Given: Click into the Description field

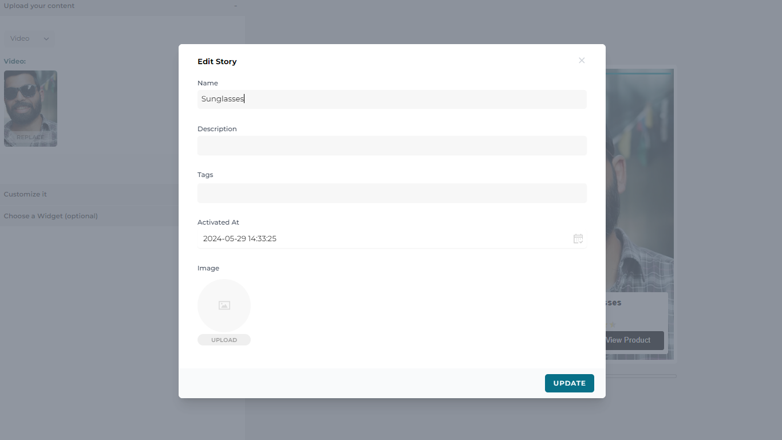Looking at the screenshot, I should tap(392, 146).
